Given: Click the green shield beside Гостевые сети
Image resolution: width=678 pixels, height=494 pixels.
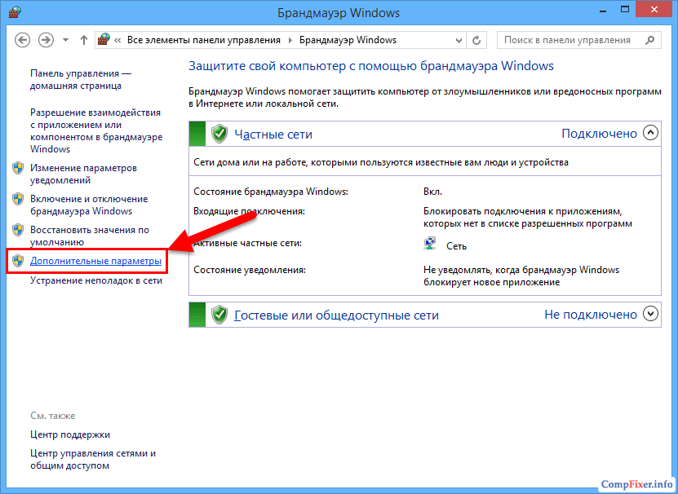Looking at the screenshot, I should tap(219, 314).
